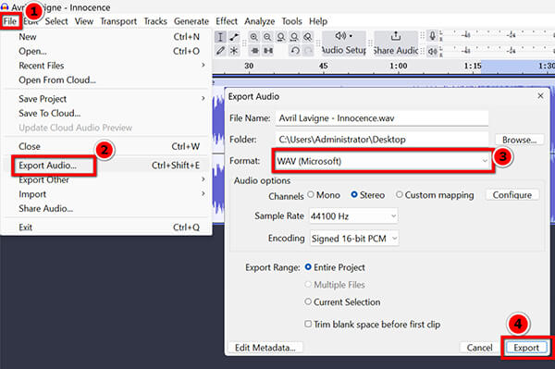Screen dimensions: 555x369
Task: Click the Zoom toggle icon
Action: tap(308, 37)
